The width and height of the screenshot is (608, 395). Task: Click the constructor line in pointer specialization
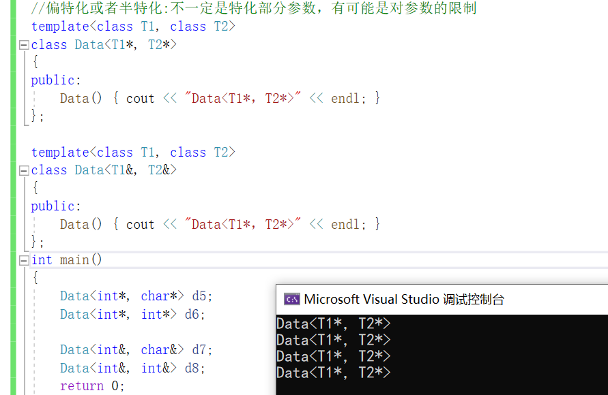220,98
